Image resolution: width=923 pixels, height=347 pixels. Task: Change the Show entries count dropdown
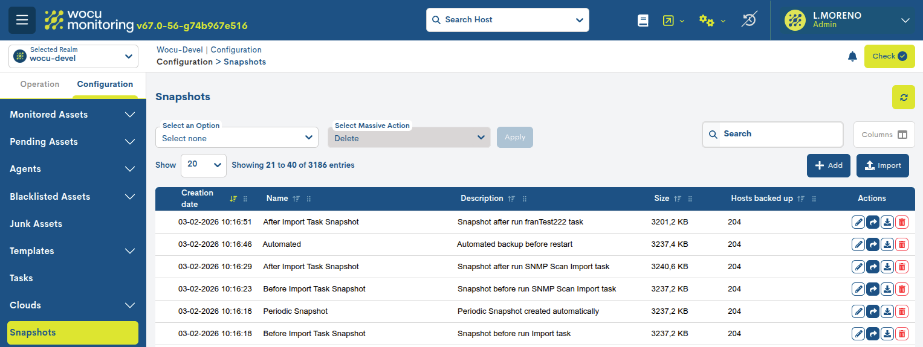(x=203, y=165)
